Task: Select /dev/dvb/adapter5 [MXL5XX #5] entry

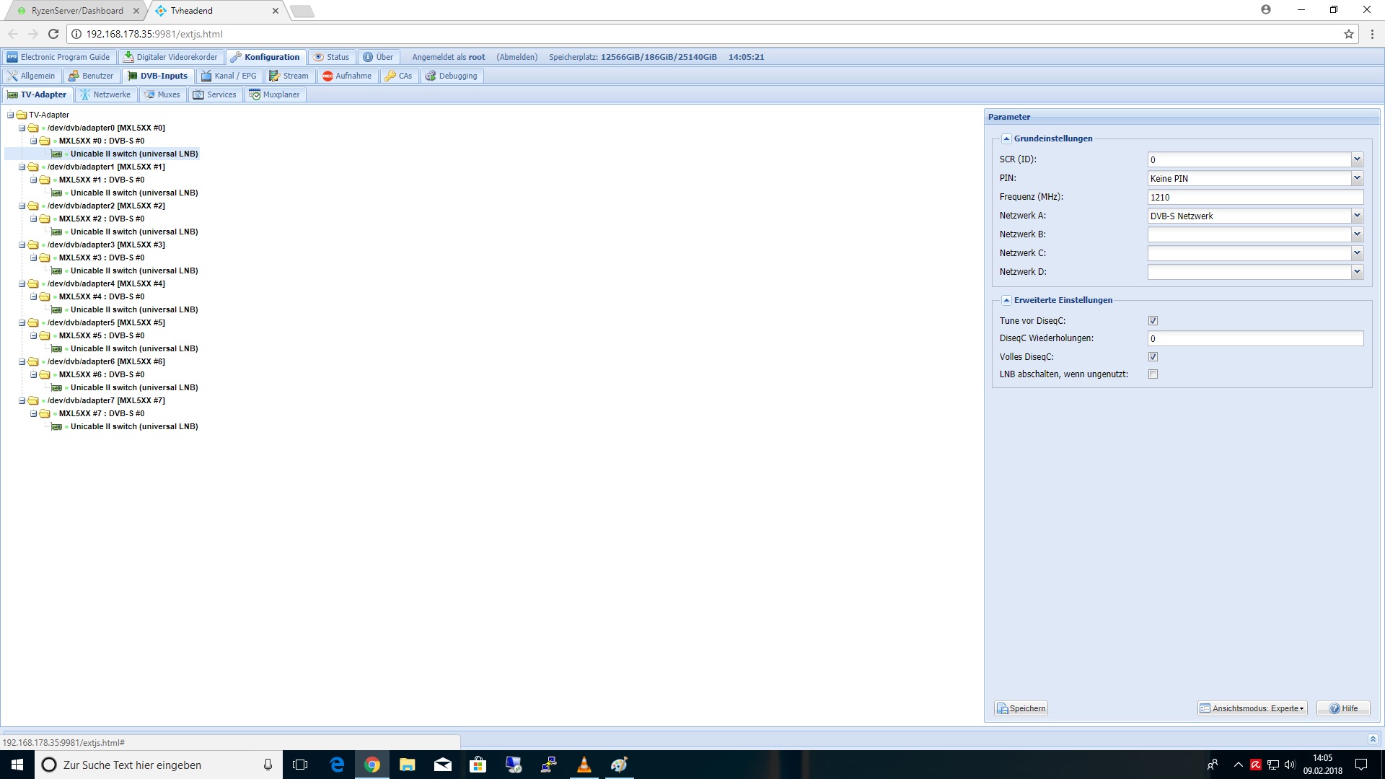Action: point(106,322)
